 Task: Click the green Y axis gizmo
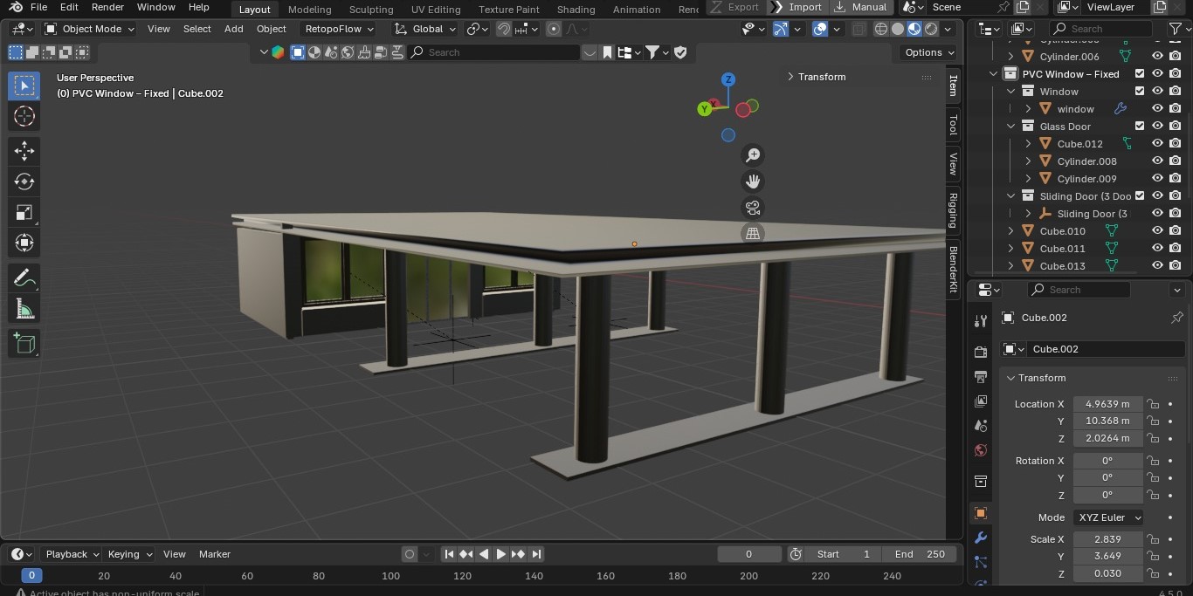pyautogui.click(x=704, y=109)
